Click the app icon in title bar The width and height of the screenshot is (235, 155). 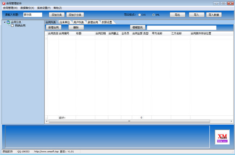pos(4,3)
